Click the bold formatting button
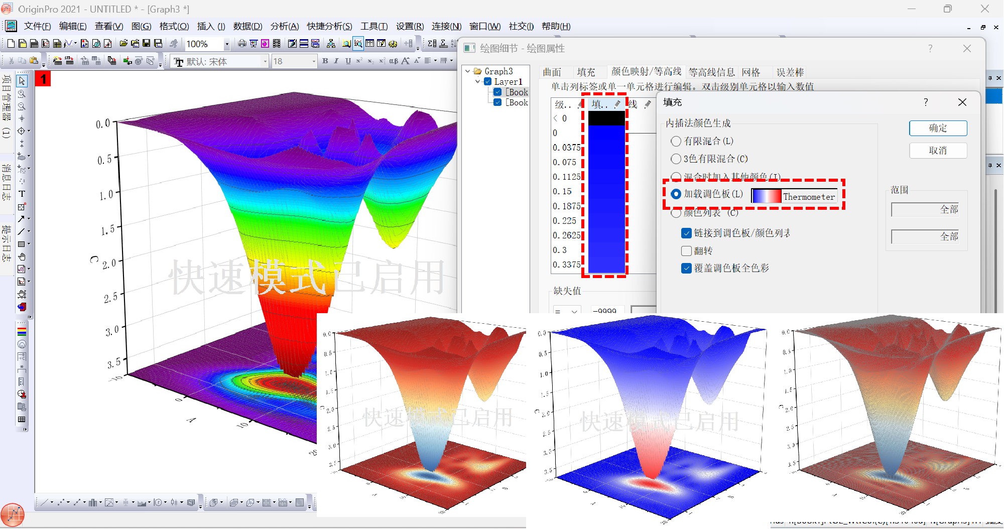Viewport: 1004px width, 529px height. (325, 61)
